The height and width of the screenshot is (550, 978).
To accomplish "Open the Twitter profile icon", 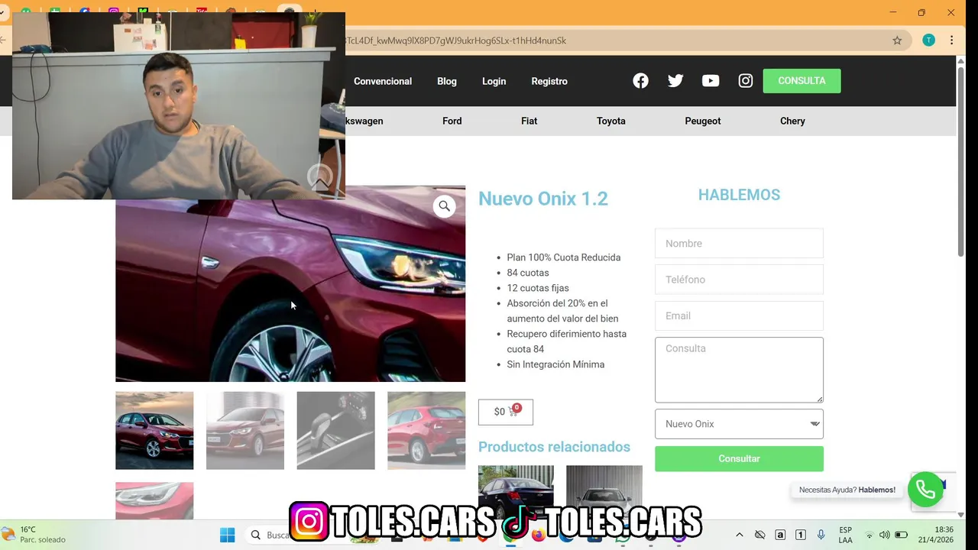I will tap(675, 81).
